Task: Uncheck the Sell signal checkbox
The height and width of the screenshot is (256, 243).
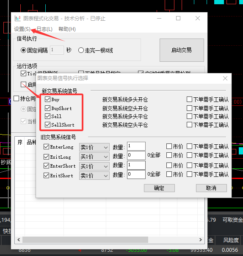Action: tap(47, 116)
